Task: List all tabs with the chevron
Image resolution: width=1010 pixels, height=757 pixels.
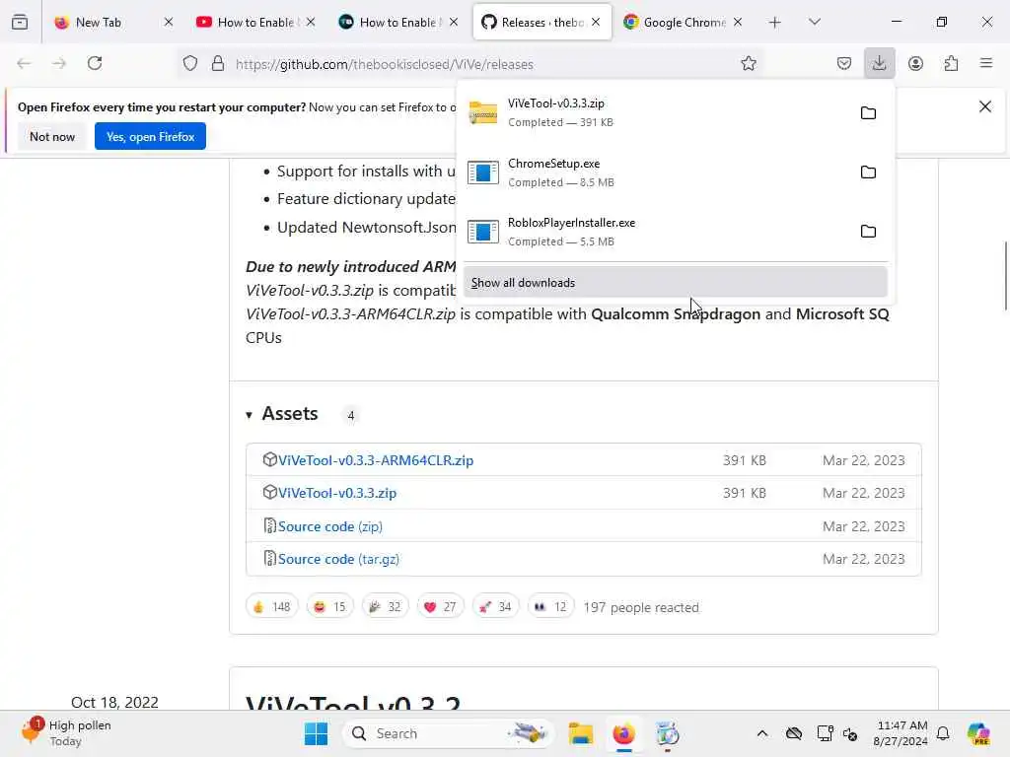Action: click(x=814, y=22)
